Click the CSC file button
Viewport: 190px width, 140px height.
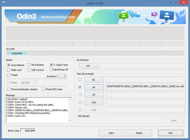pos(94,102)
